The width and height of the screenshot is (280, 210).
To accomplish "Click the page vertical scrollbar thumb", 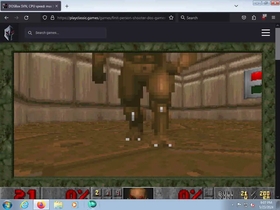I will 278,44.
